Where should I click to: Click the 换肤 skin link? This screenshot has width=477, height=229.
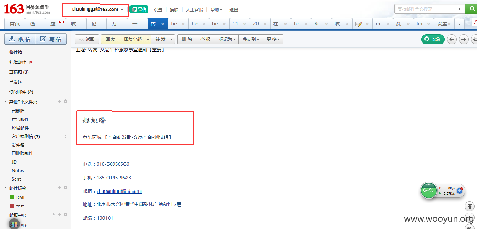(174, 10)
